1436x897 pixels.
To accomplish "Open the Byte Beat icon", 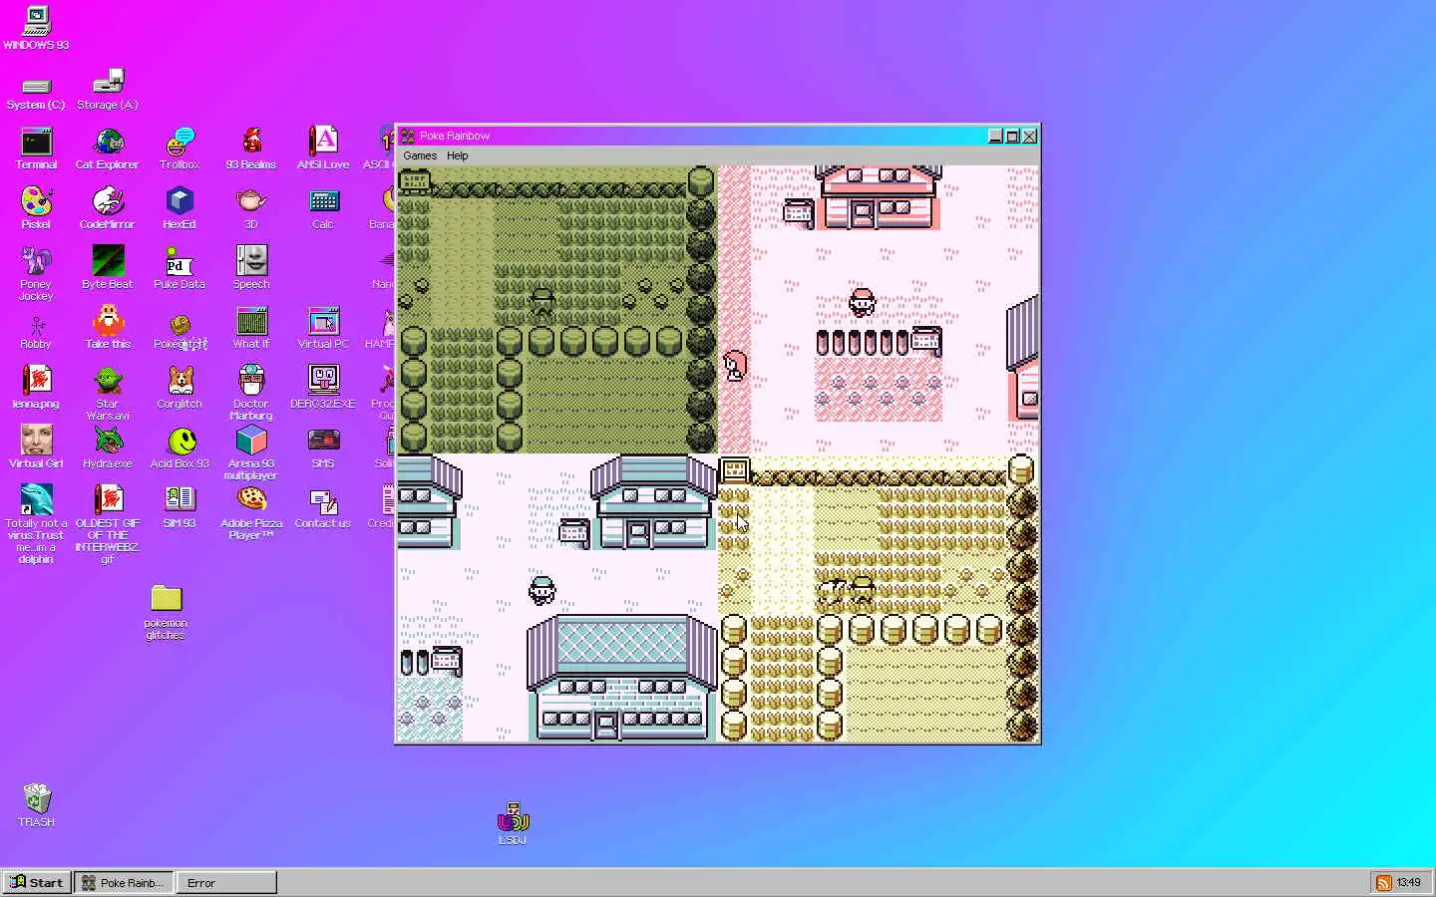I will 108,269.
